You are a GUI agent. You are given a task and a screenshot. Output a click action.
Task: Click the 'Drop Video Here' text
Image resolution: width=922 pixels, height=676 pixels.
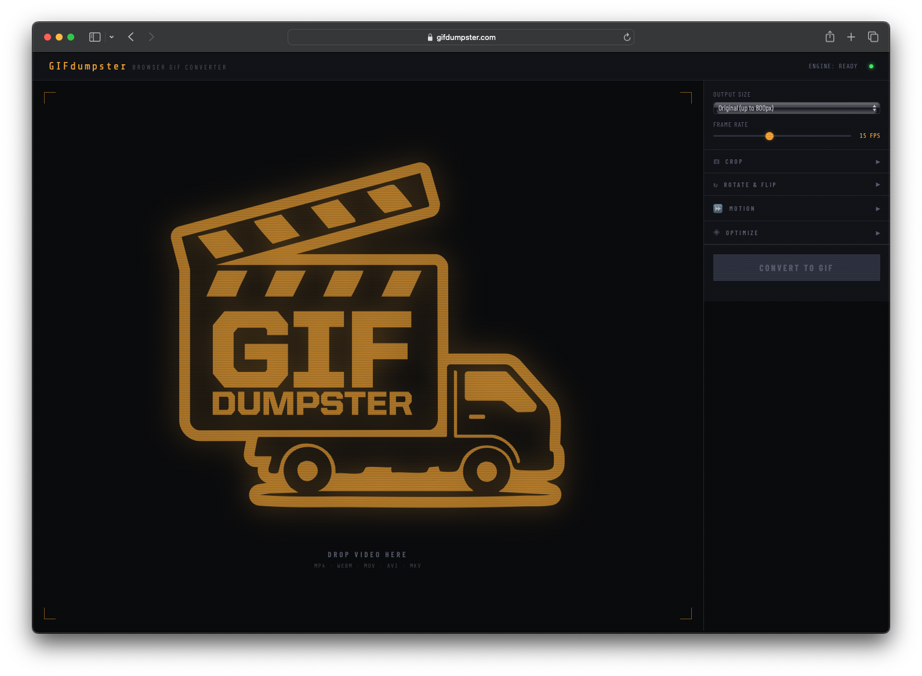[x=367, y=554]
